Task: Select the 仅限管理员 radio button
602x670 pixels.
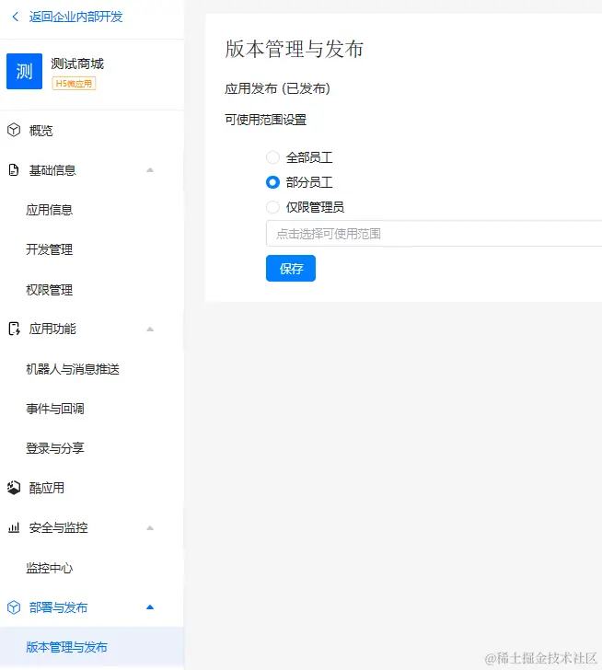Action: (x=272, y=207)
